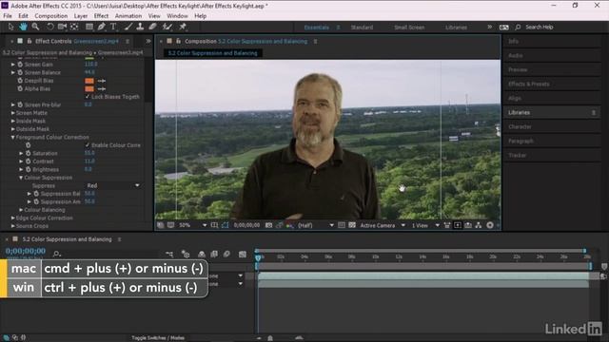
Task: Collapse Foreground Colour Correction group
Action: (x=13, y=137)
